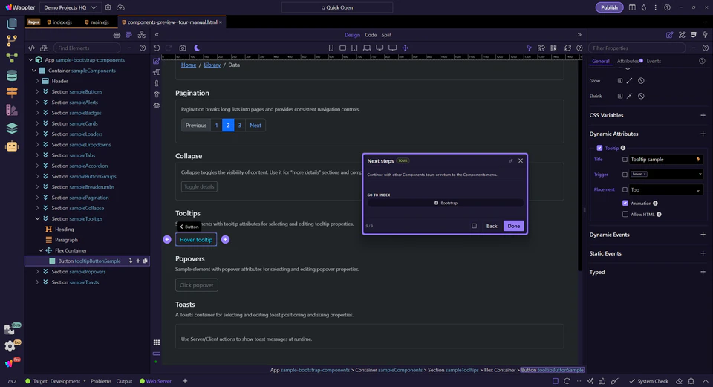Open the Events properties tab
Screen dimensions: 713x387
pos(654,61)
